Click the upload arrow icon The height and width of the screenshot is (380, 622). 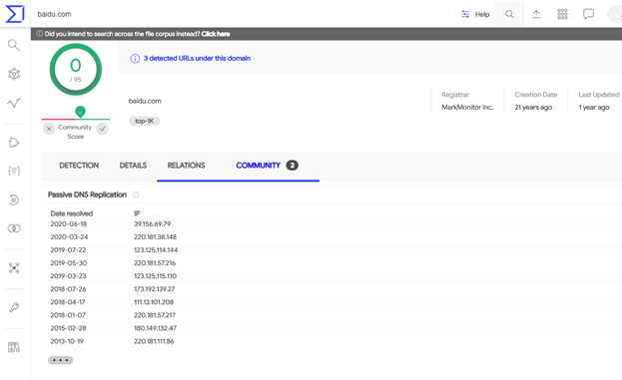click(536, 14)
